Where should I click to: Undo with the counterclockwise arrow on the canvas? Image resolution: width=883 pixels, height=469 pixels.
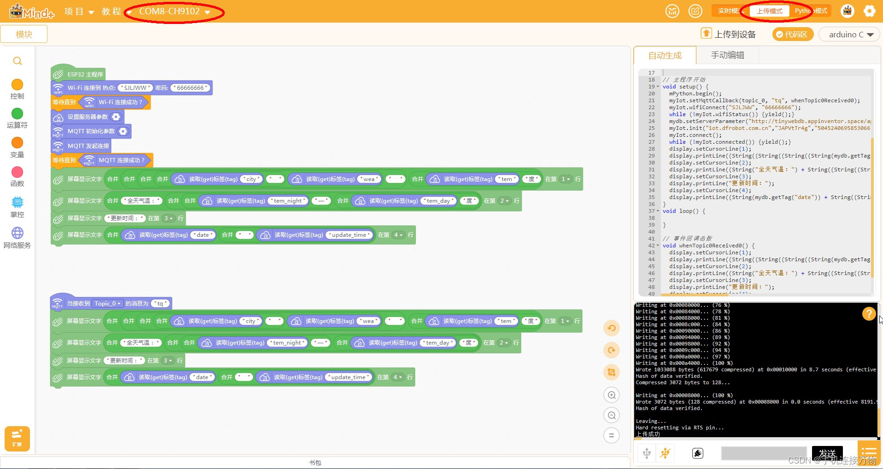click(612, 328)
